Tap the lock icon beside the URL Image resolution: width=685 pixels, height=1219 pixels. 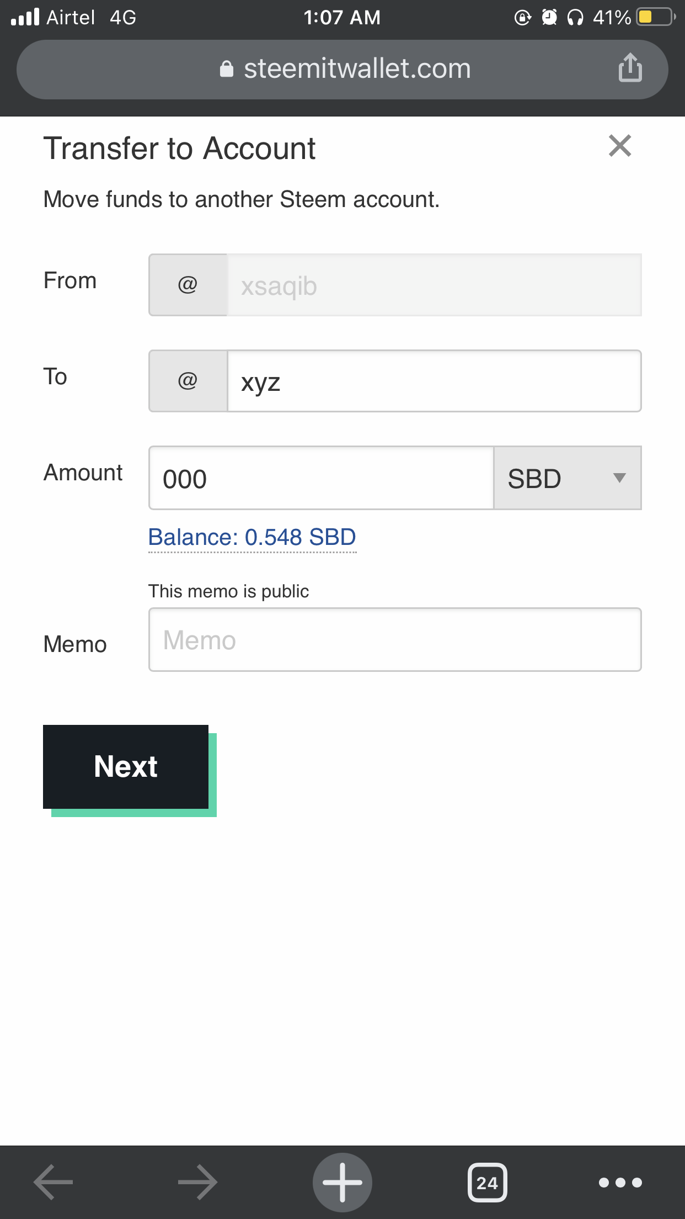click(227, 69)
